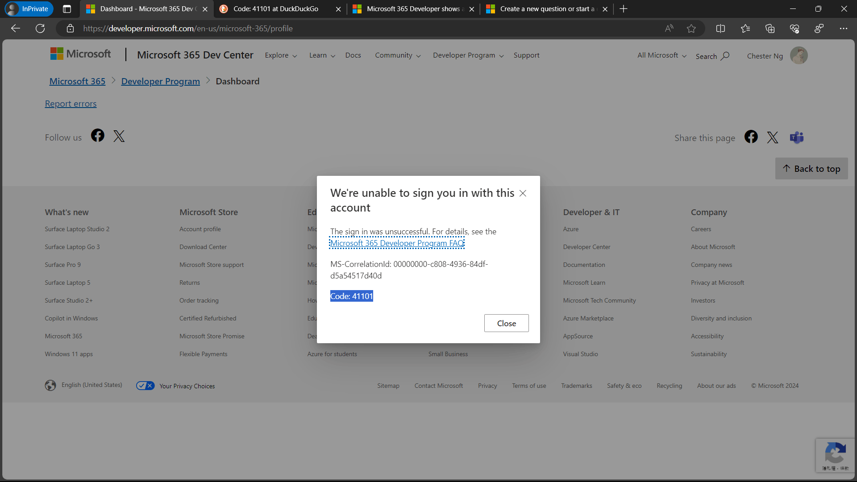This screenshot has height=482, width=857.
Task: Open the Favorites list icon
Action: [745, 29]
